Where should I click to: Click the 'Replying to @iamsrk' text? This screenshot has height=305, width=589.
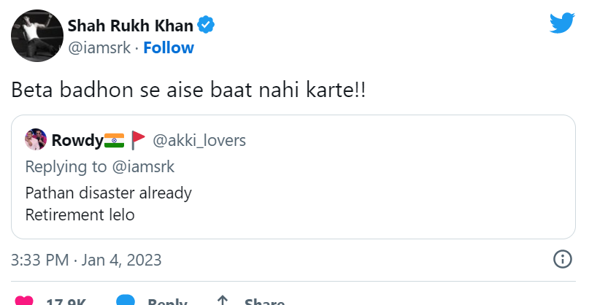click(x=100, y=166)
